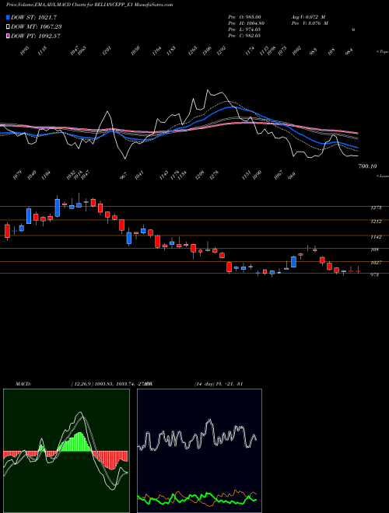Click the 'Pre O: 983.00' value
The height and width of the screenshot is (513, 389).
click(x=244, y=17)
